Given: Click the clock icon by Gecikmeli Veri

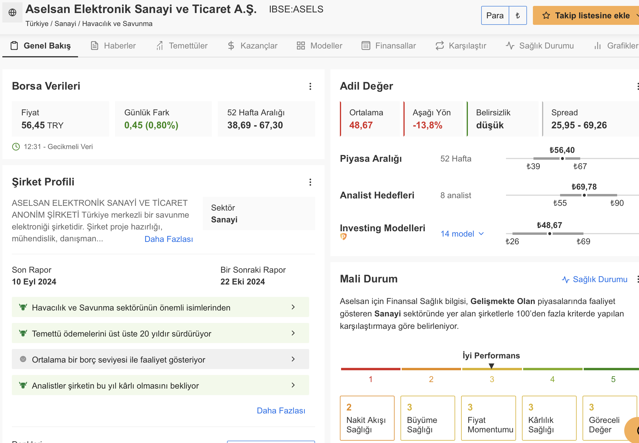Looking at the screenshot, I should (16, 147).
